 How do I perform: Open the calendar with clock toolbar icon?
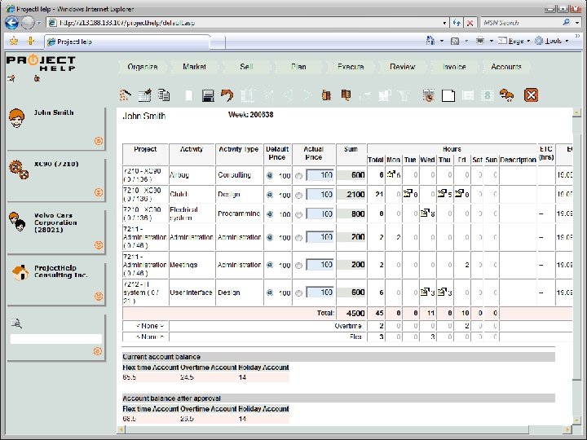click(x=429, y=95)
